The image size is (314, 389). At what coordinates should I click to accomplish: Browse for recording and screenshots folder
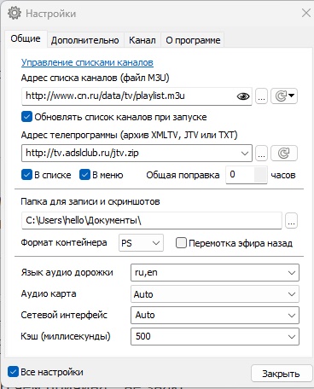tap(291, 221)
